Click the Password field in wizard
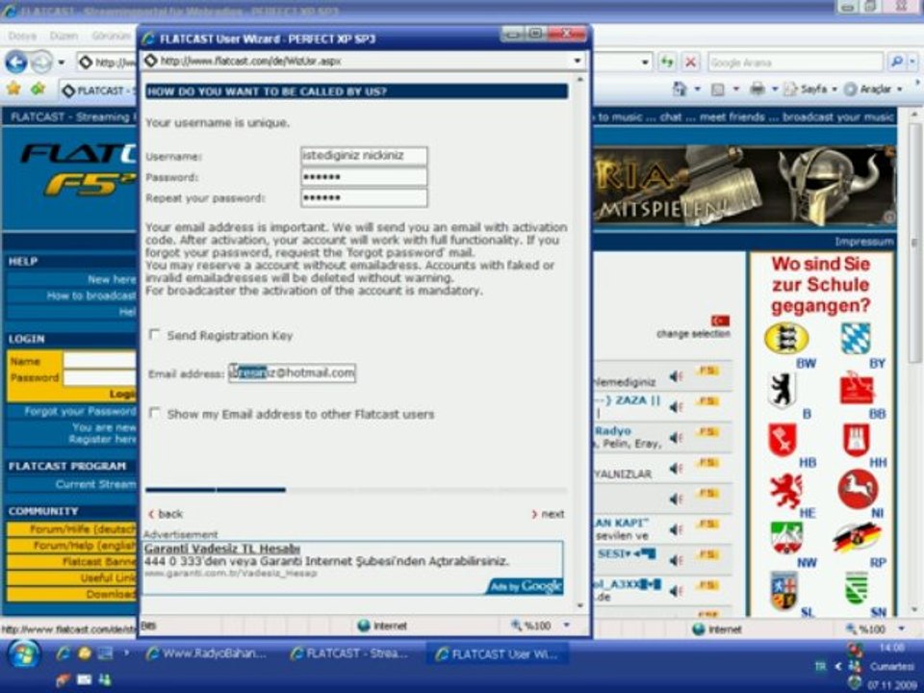This screenshot has height=693, width=924. pyautogui.click(x=364, y=177)
